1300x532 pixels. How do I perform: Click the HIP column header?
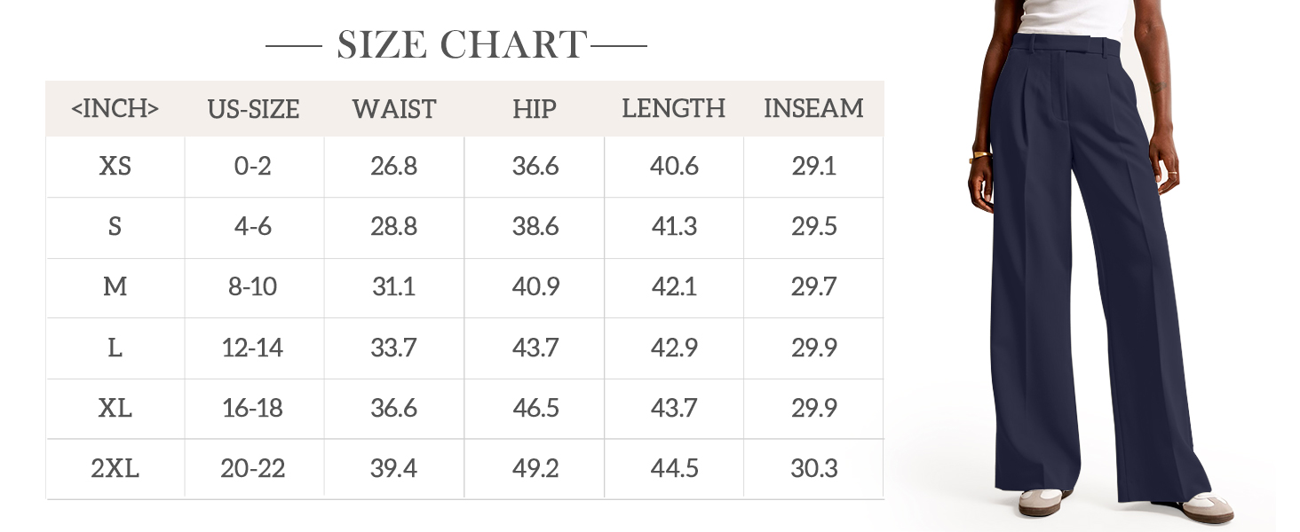(535, 109)
